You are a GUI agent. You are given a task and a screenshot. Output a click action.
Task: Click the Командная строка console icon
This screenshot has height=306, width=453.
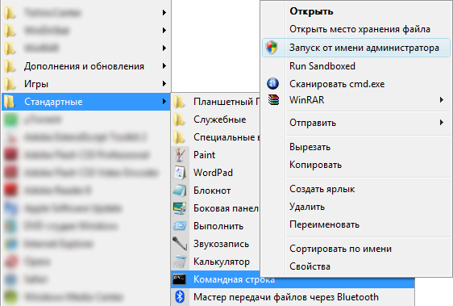(180, 279)
